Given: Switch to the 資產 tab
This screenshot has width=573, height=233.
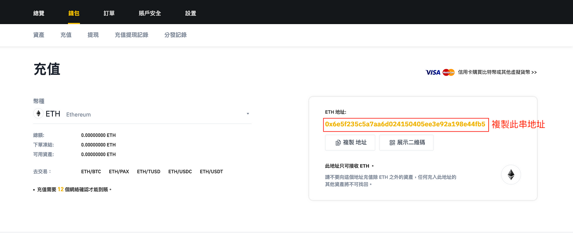Looking at the screenshot, I should (x=39, y=35).
